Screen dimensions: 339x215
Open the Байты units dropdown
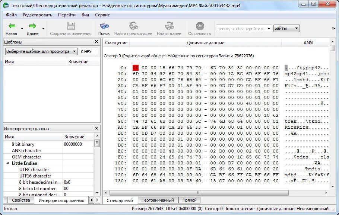[286, 28]
